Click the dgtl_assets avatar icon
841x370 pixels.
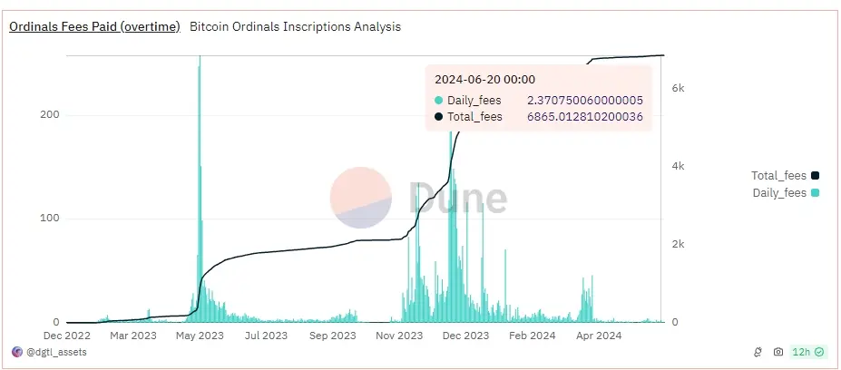[16, 352]
